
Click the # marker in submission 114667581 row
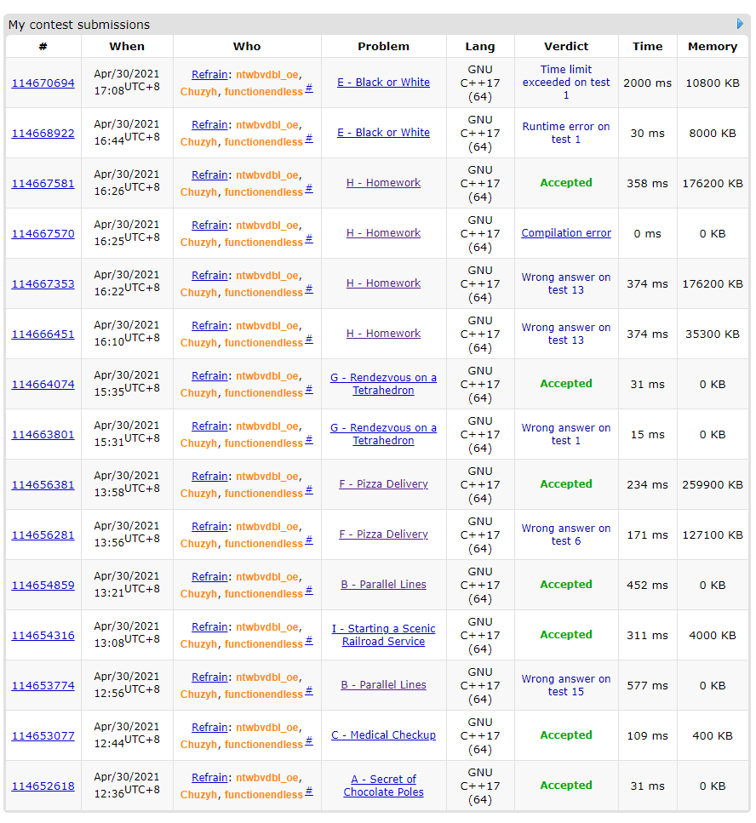(309, 188)
